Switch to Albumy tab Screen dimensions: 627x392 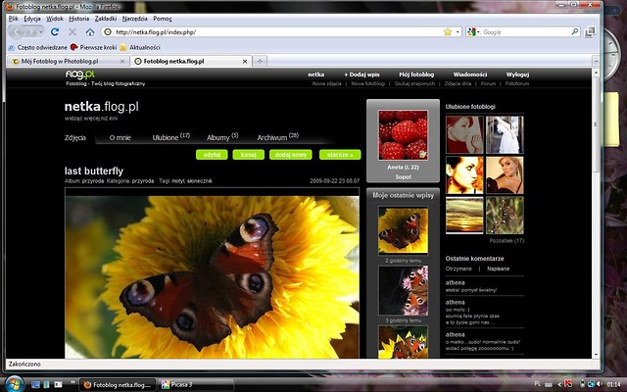222,137
